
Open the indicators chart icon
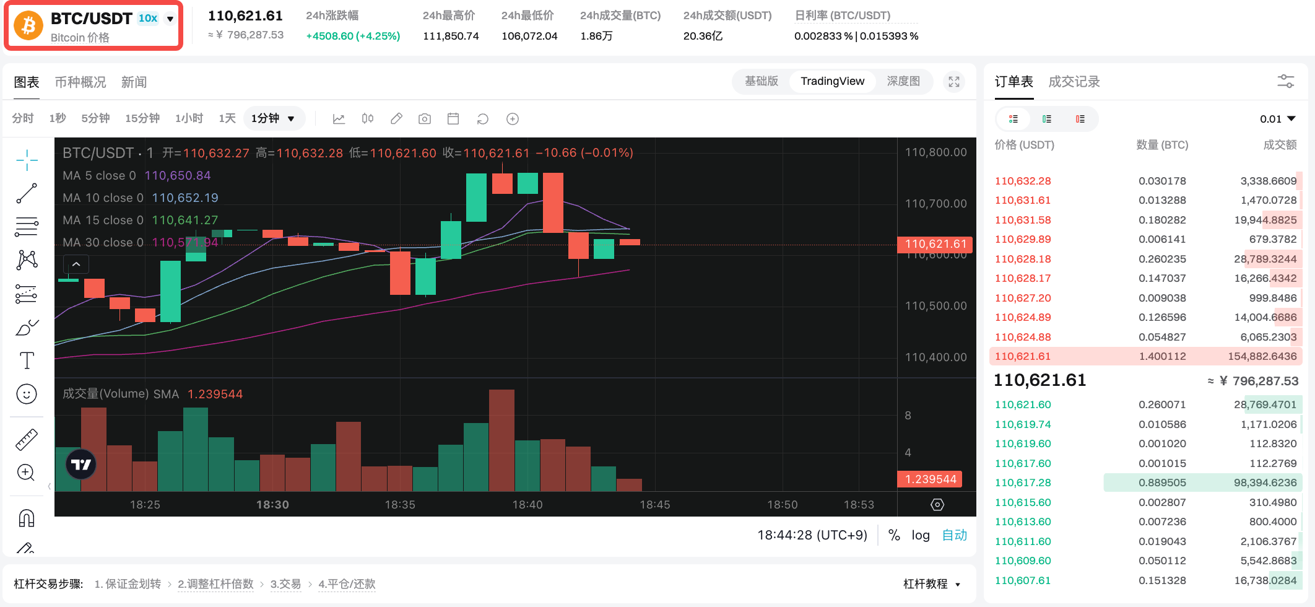point(339,118)
